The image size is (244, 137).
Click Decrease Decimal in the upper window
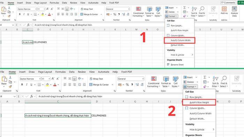coord(128,14)
